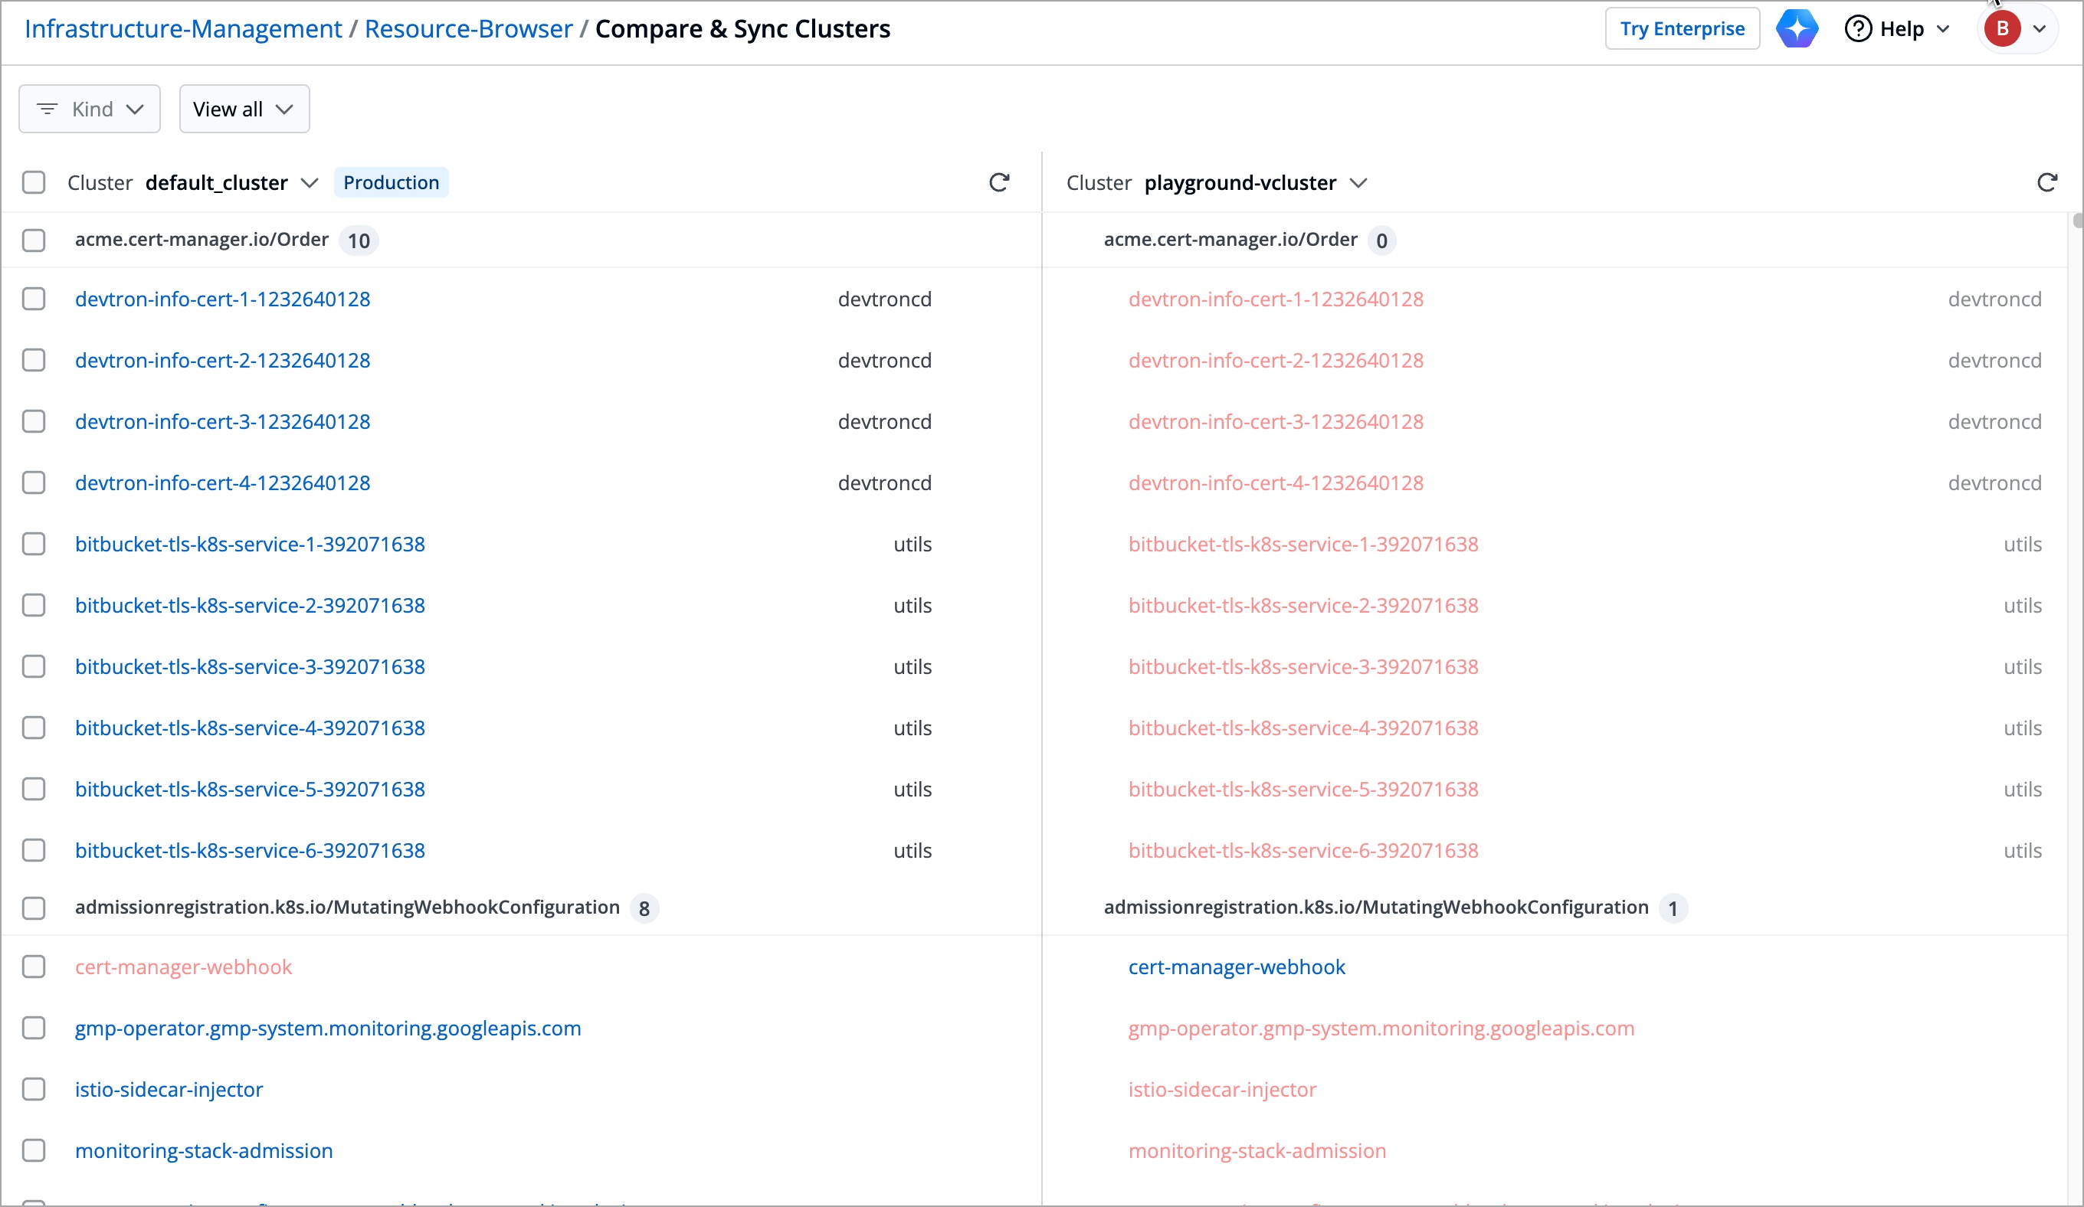Screen dimensions: 2084x1207
Task: Refresh the playground-vcluster resource list
Action: point(2048,182)
